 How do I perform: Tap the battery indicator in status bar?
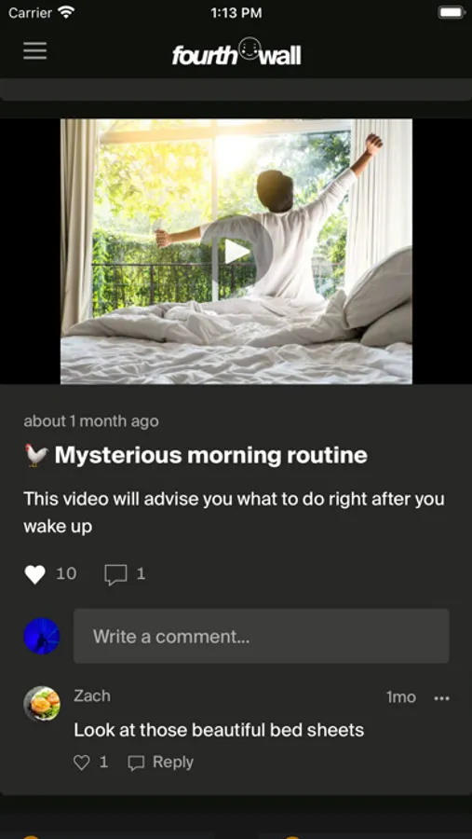(x=452, y=12)
